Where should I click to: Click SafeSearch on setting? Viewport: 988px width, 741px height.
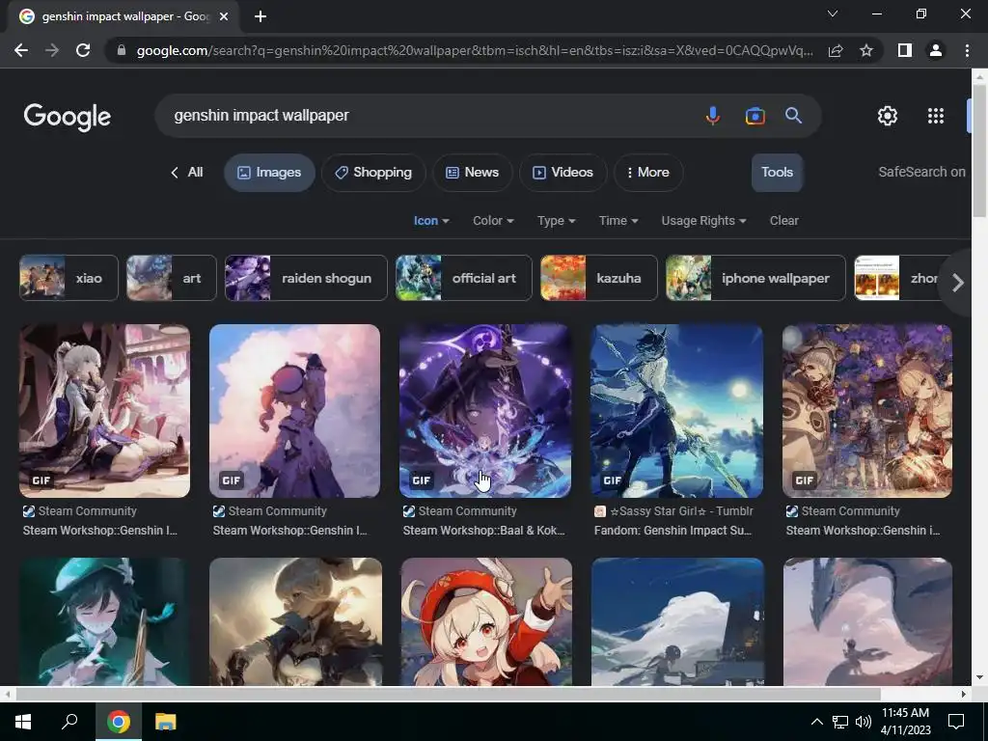click(921, 172)
